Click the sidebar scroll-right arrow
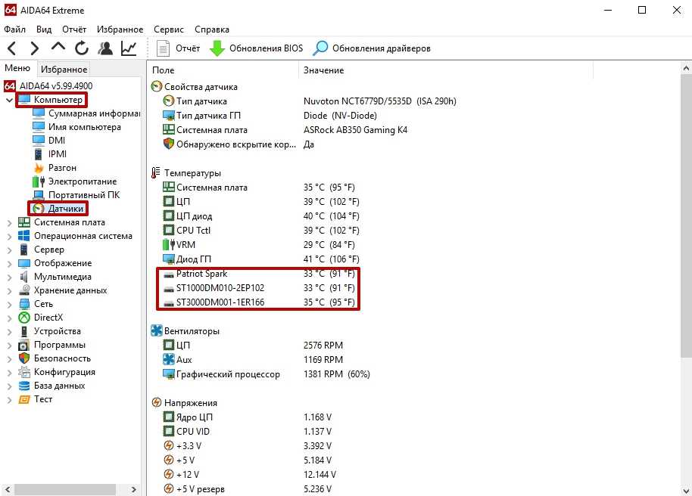Screen dimensions: 692x496 pos(134,489)
